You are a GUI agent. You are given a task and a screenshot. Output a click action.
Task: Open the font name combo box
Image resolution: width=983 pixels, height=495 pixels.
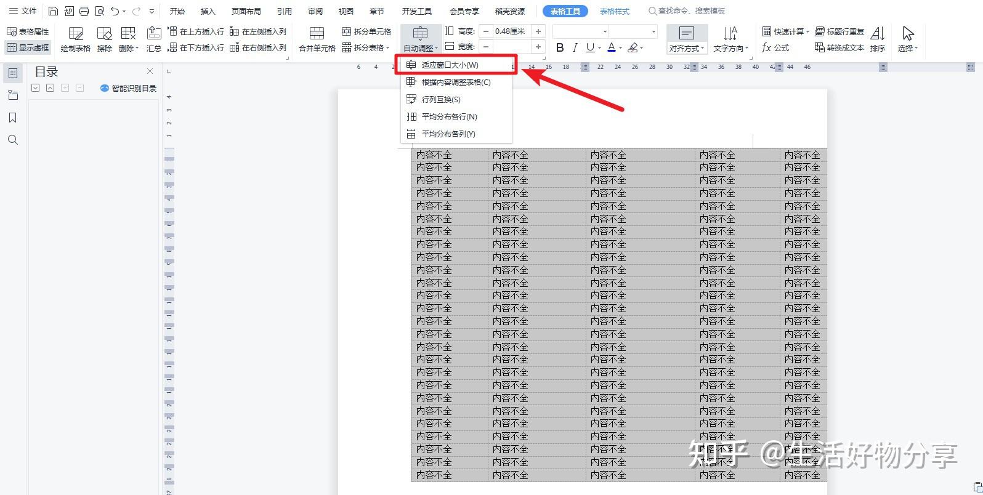point(581,31)
